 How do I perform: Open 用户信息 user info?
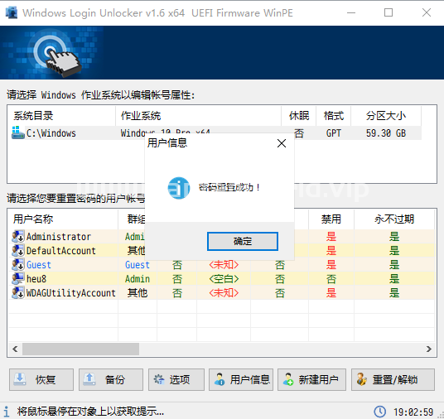tap(241, 379)
